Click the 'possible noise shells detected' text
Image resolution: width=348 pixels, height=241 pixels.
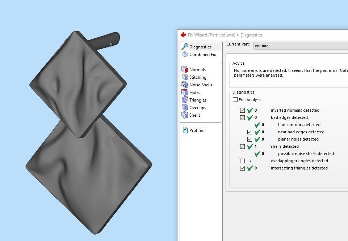[x=306, y=154]
